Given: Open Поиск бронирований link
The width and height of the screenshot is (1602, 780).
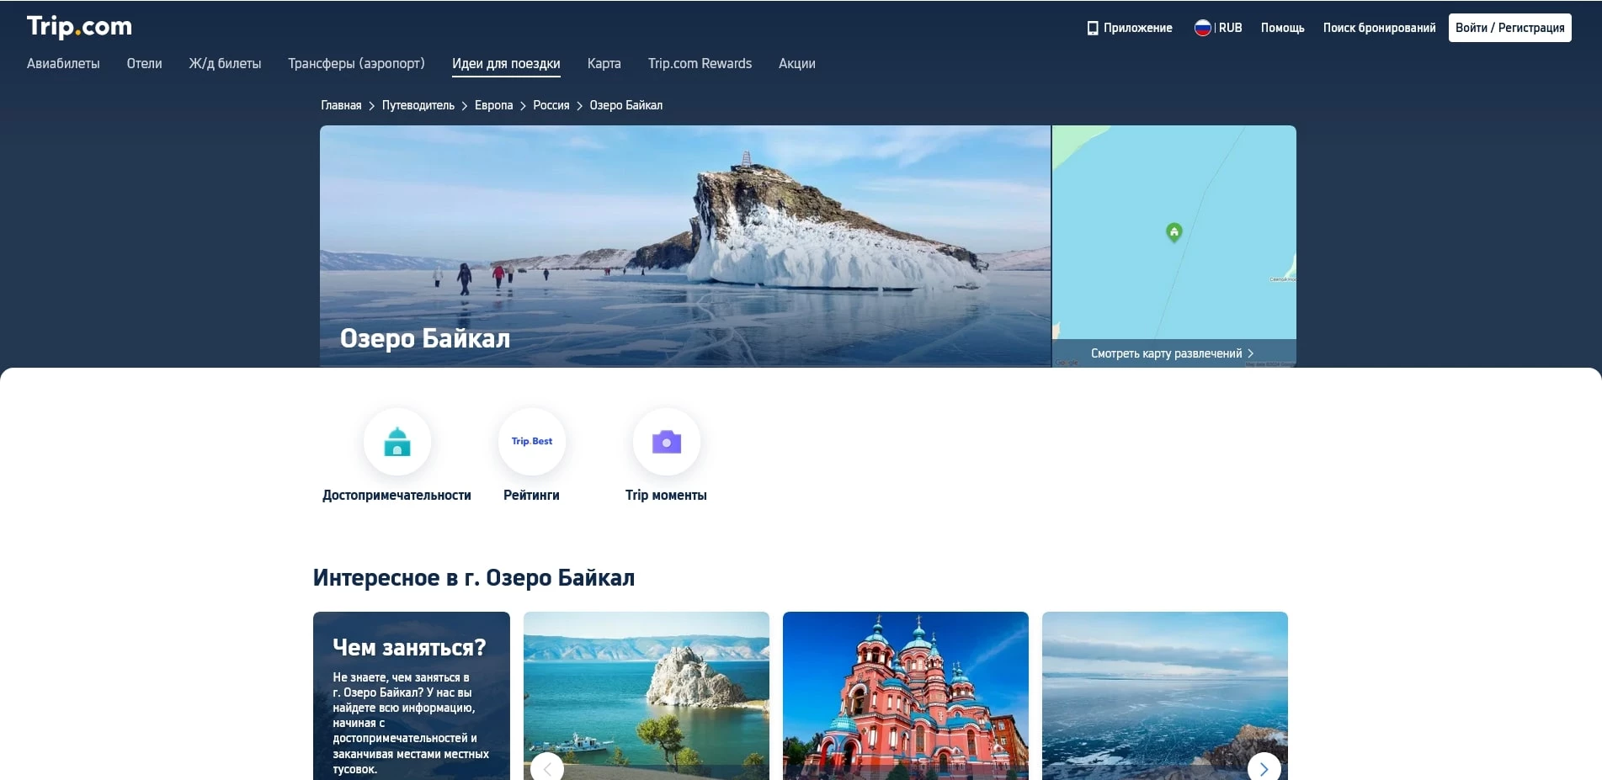Looking at the screenshot, I should 1379,28.
